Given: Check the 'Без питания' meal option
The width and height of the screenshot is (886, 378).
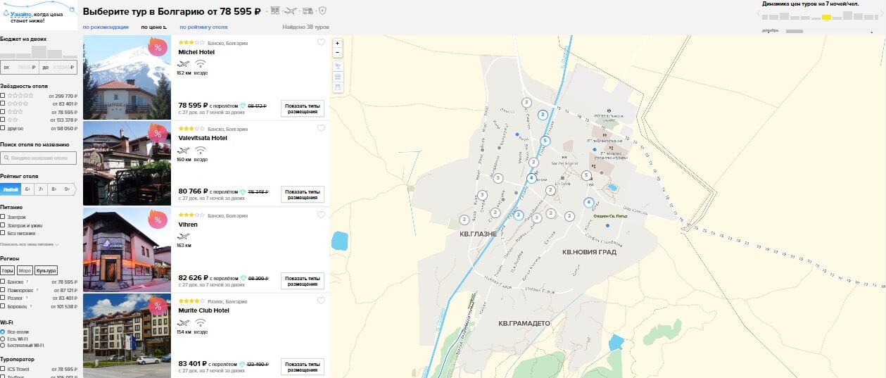Looking at the screenshot, I should coord(3,233).
